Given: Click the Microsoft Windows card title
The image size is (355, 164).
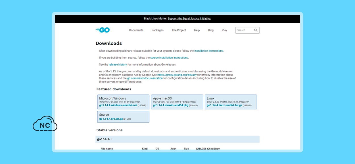Looking at the screenshot, I should click(x=112, y=98).
